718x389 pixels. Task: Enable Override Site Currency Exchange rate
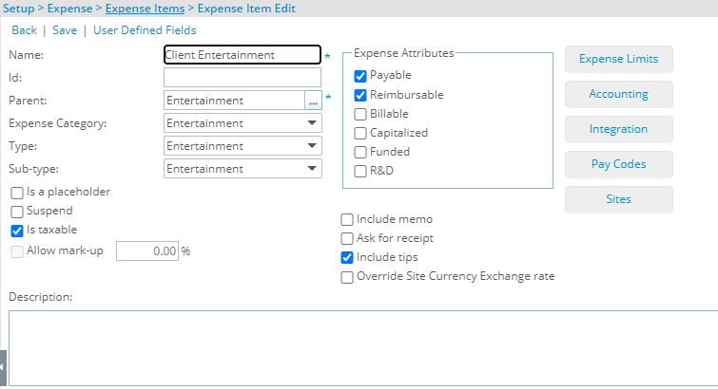coord(347,277)
